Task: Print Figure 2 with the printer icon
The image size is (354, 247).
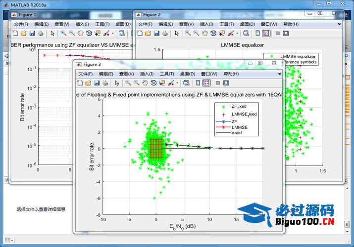Action: [x=165, y=33]
